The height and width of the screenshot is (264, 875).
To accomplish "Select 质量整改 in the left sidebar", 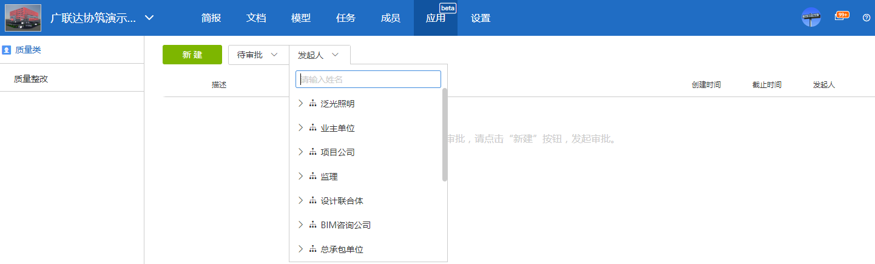I will coord(31,78).
